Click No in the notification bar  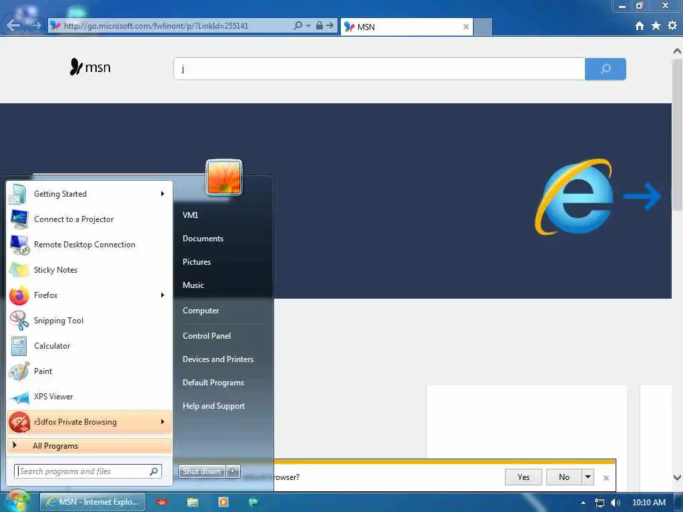[564, 477]
